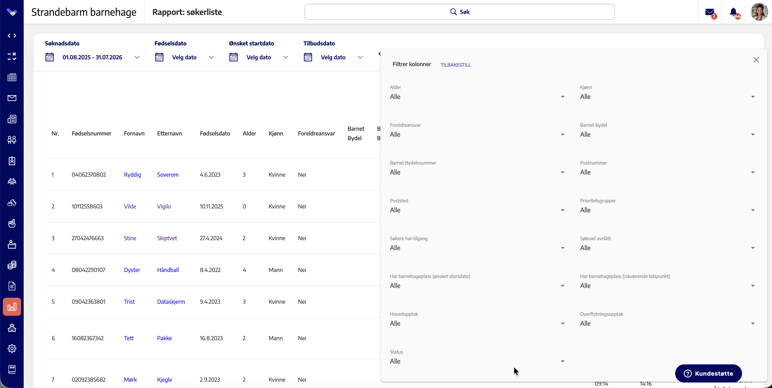Image resolution: width=772 pixels, height=388 pixels.
Task: Open the mail inbox icon in the header
Action: 710,12
